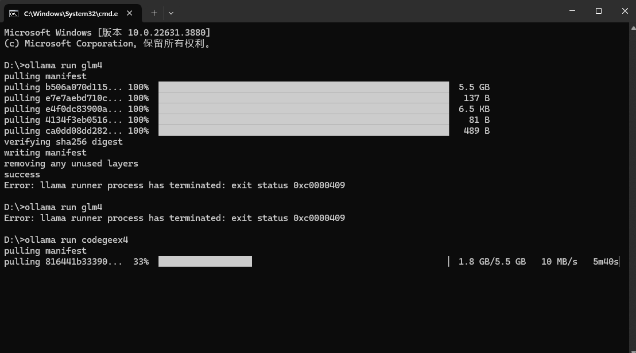This screenshot has height=353, width=636.
Task: Click the '10 MB/s' download speed
Action: [559, 262]
